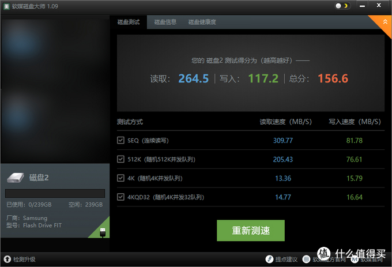392x267 pixels.
Task: Click the 4KQD32 read speed 14.77
Action: (283, 197)
